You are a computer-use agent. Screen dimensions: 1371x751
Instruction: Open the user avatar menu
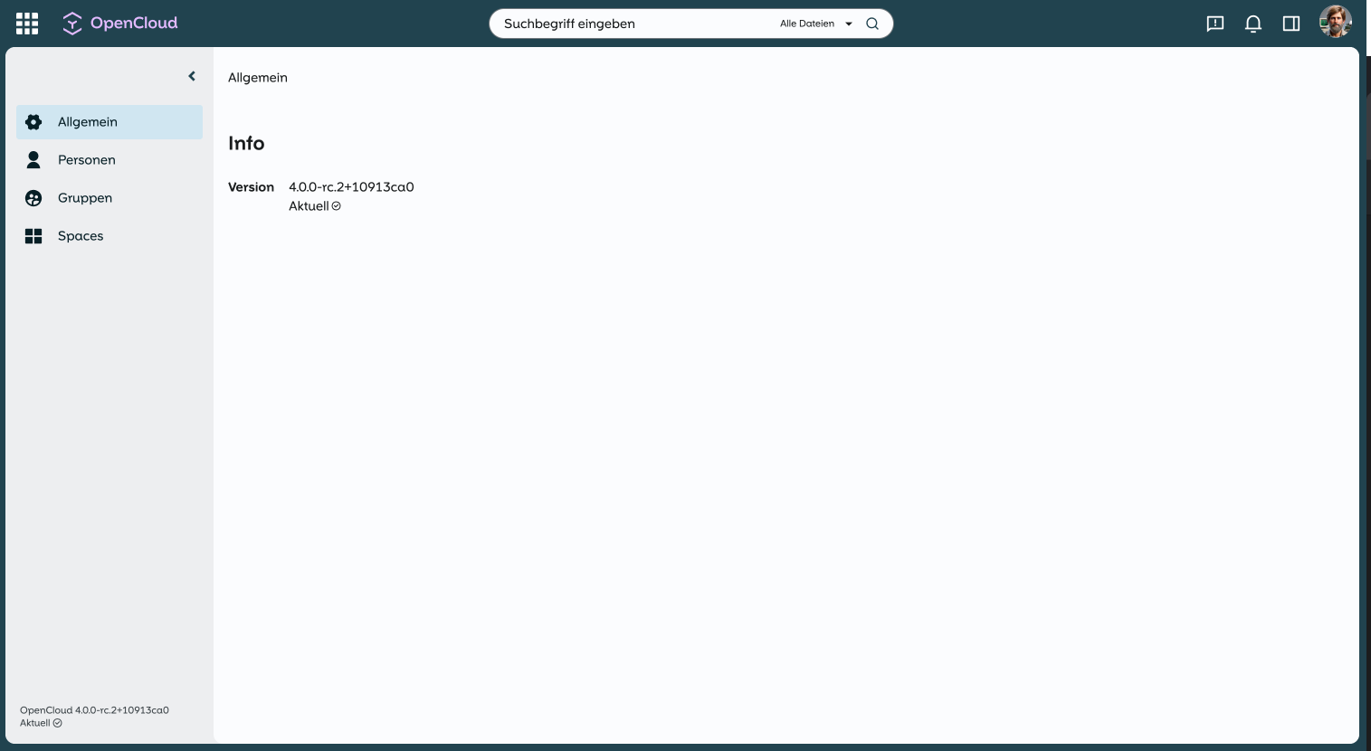pyautogui.click(x=1335, y=23)
